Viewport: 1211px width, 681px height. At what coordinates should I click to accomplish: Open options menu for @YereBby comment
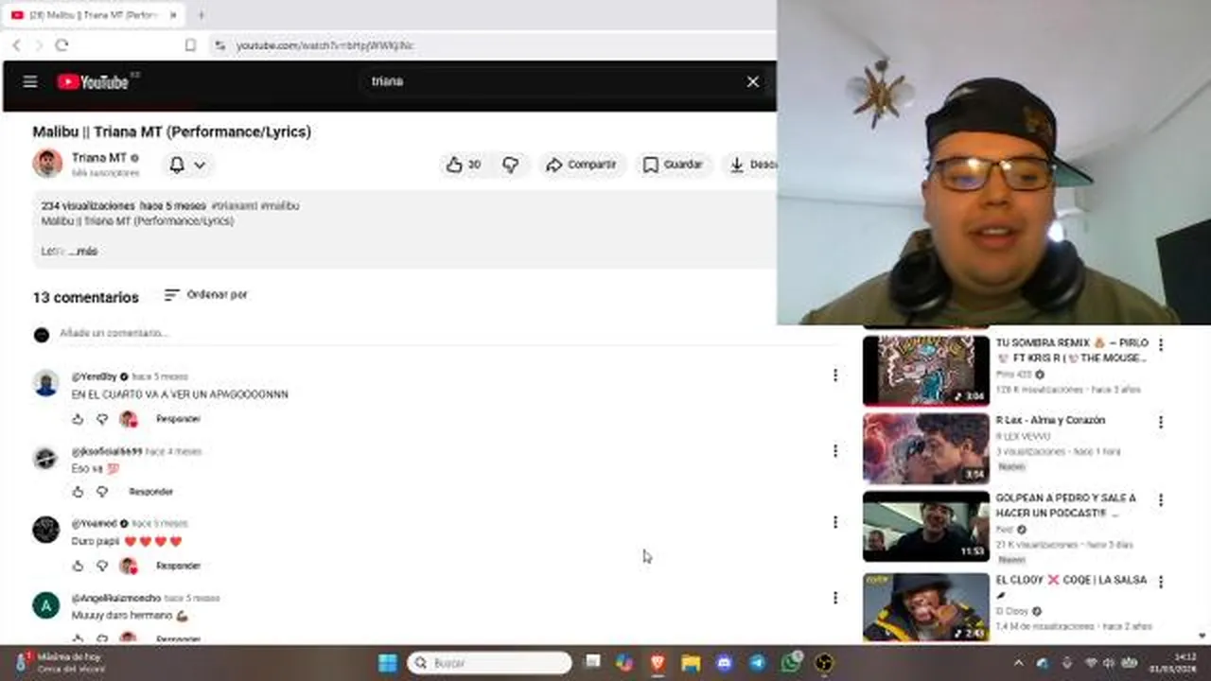(834, 375)
